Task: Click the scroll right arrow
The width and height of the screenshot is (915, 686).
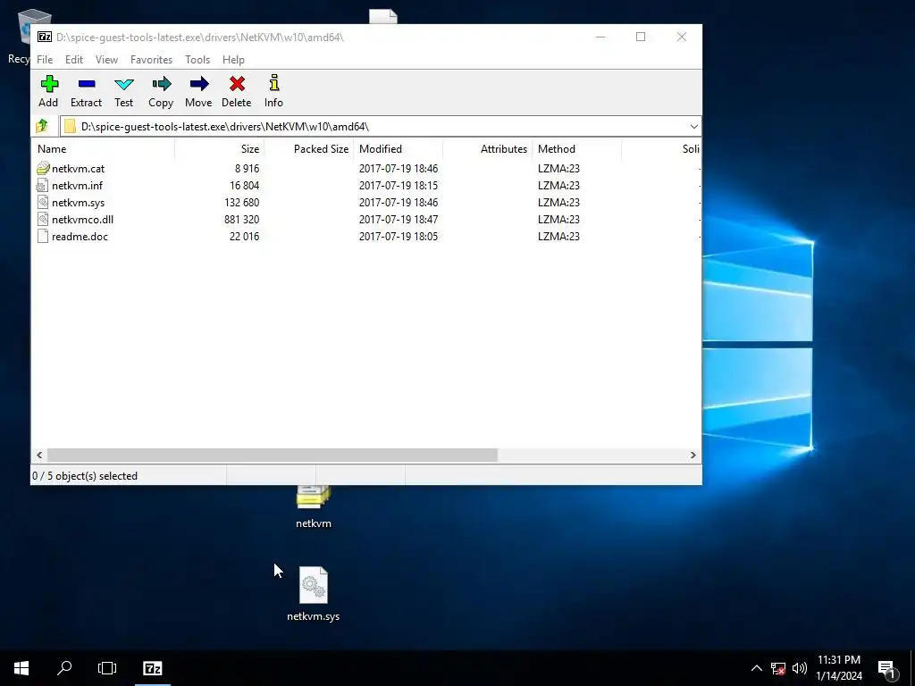Action: 693,455
